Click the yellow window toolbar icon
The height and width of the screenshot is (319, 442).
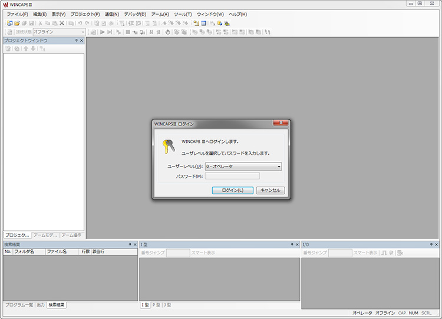tap(196, 24)
